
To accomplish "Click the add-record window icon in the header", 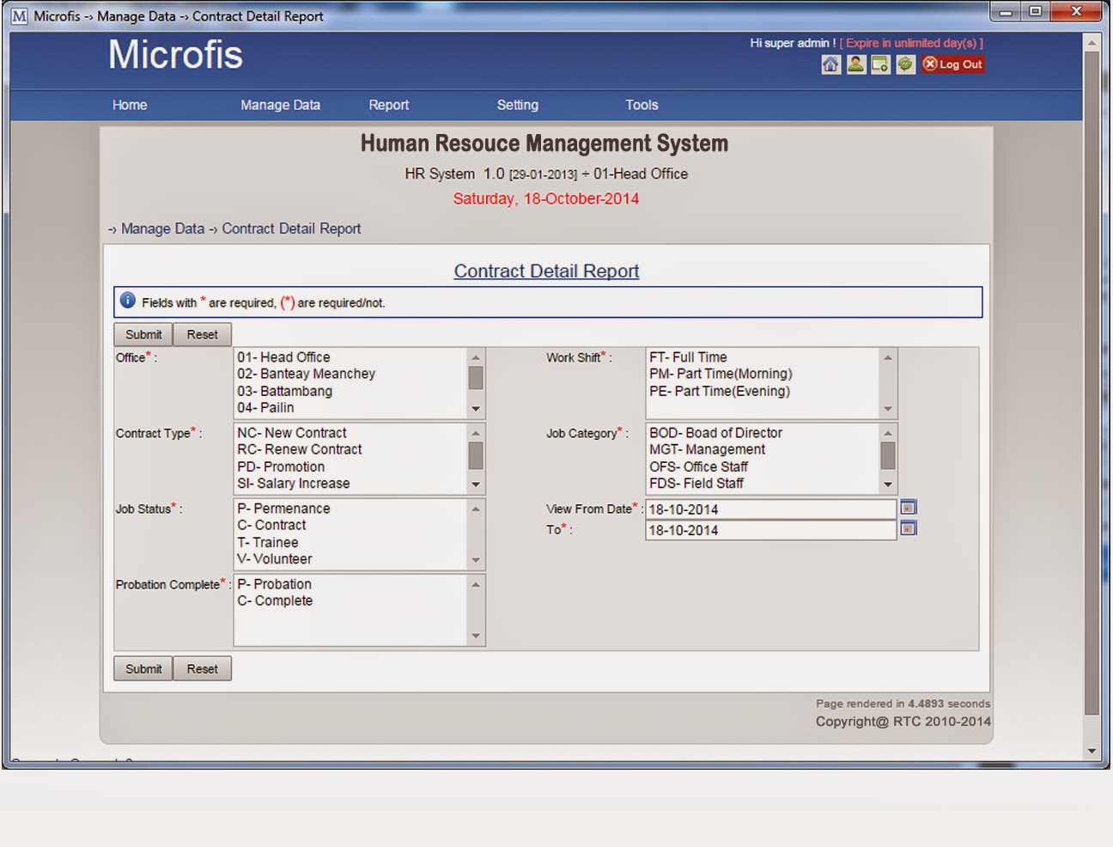I will point(879,64).
